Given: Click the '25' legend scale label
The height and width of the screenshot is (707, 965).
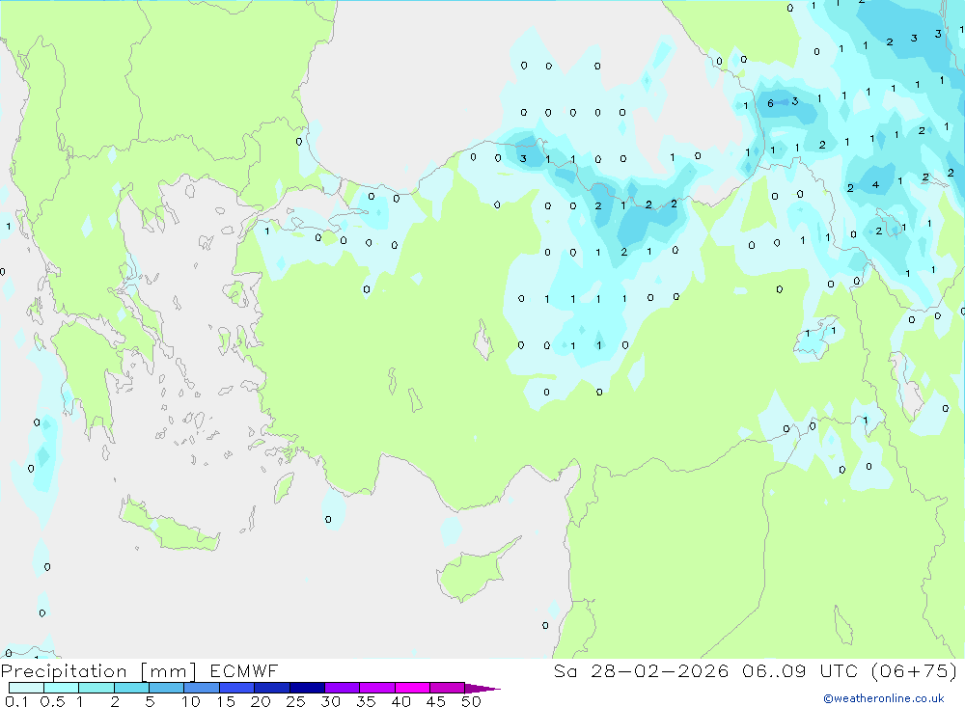Looking at the screenshot, I should (295, 701).
